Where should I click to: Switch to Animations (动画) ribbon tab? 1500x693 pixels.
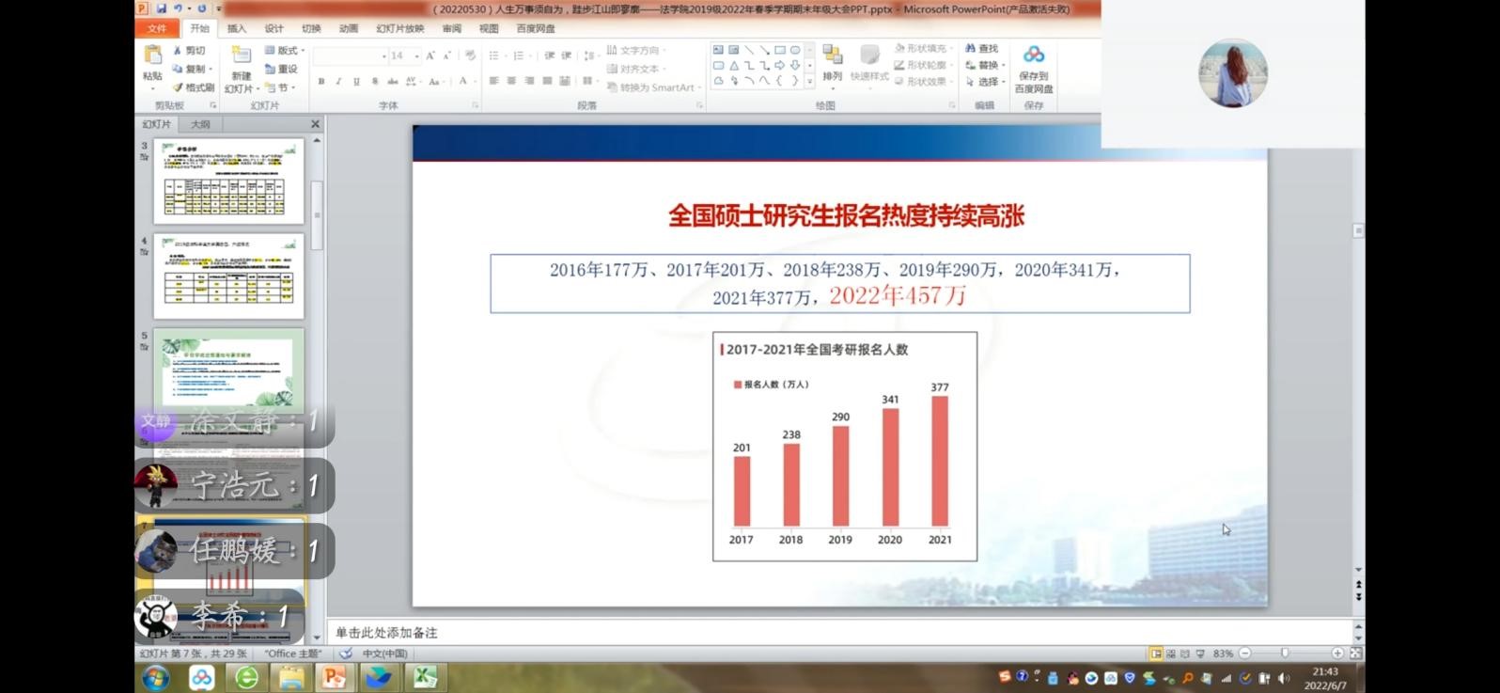pos(349,28)
